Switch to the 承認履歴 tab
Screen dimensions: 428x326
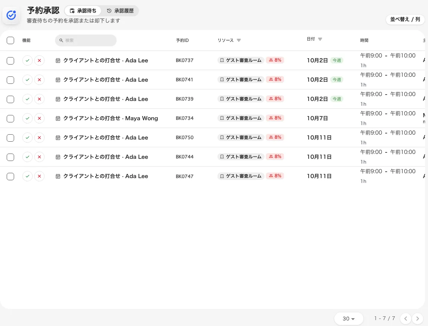[120, 11]
